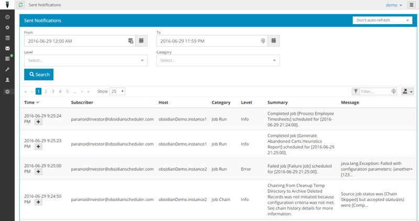The width and height of the screenshot is (419, 221).
Task: Click the Process Employee Timesheets summary text
Action: tap(301, 119)
